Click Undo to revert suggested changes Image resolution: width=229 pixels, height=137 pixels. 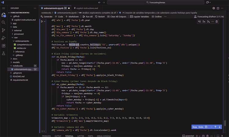tap(201, 127)
